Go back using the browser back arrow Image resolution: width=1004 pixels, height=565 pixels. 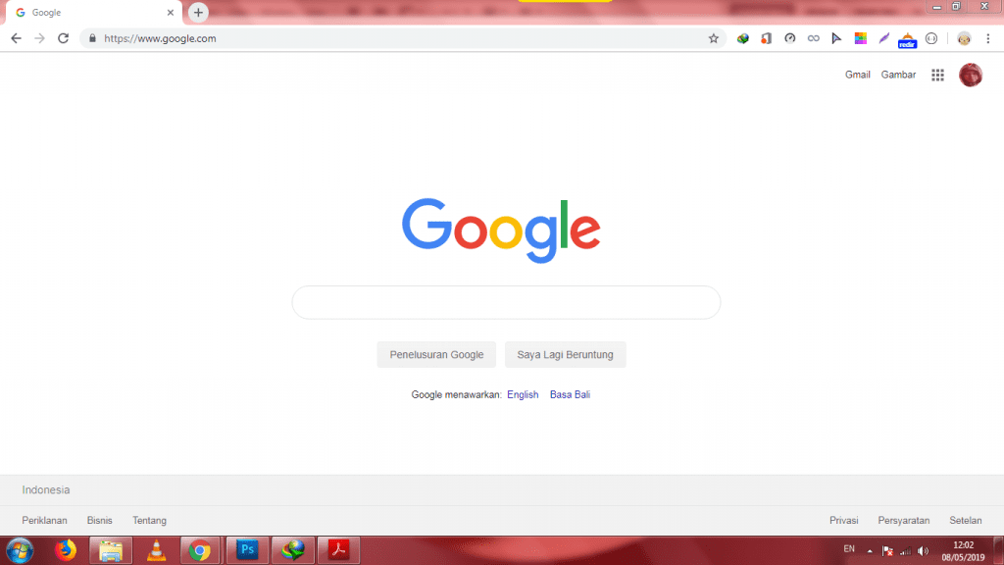[16, 38]
